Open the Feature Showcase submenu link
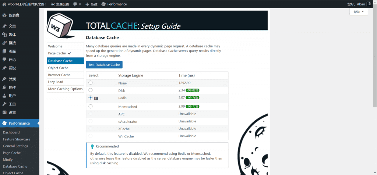Viewport: 377px width, 175px height. pyautogui.click(x=17, y=139)
